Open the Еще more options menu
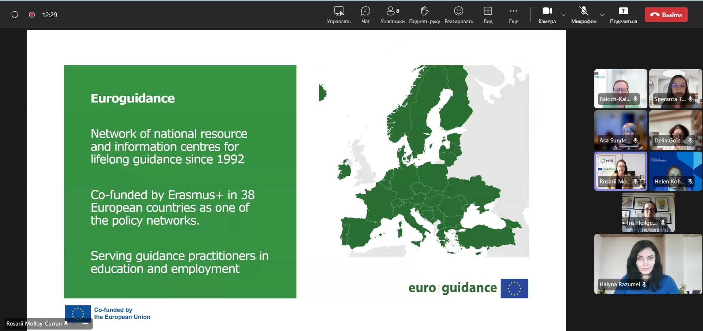703x331 pixels. pyautogui.click(x=513, y=11)
